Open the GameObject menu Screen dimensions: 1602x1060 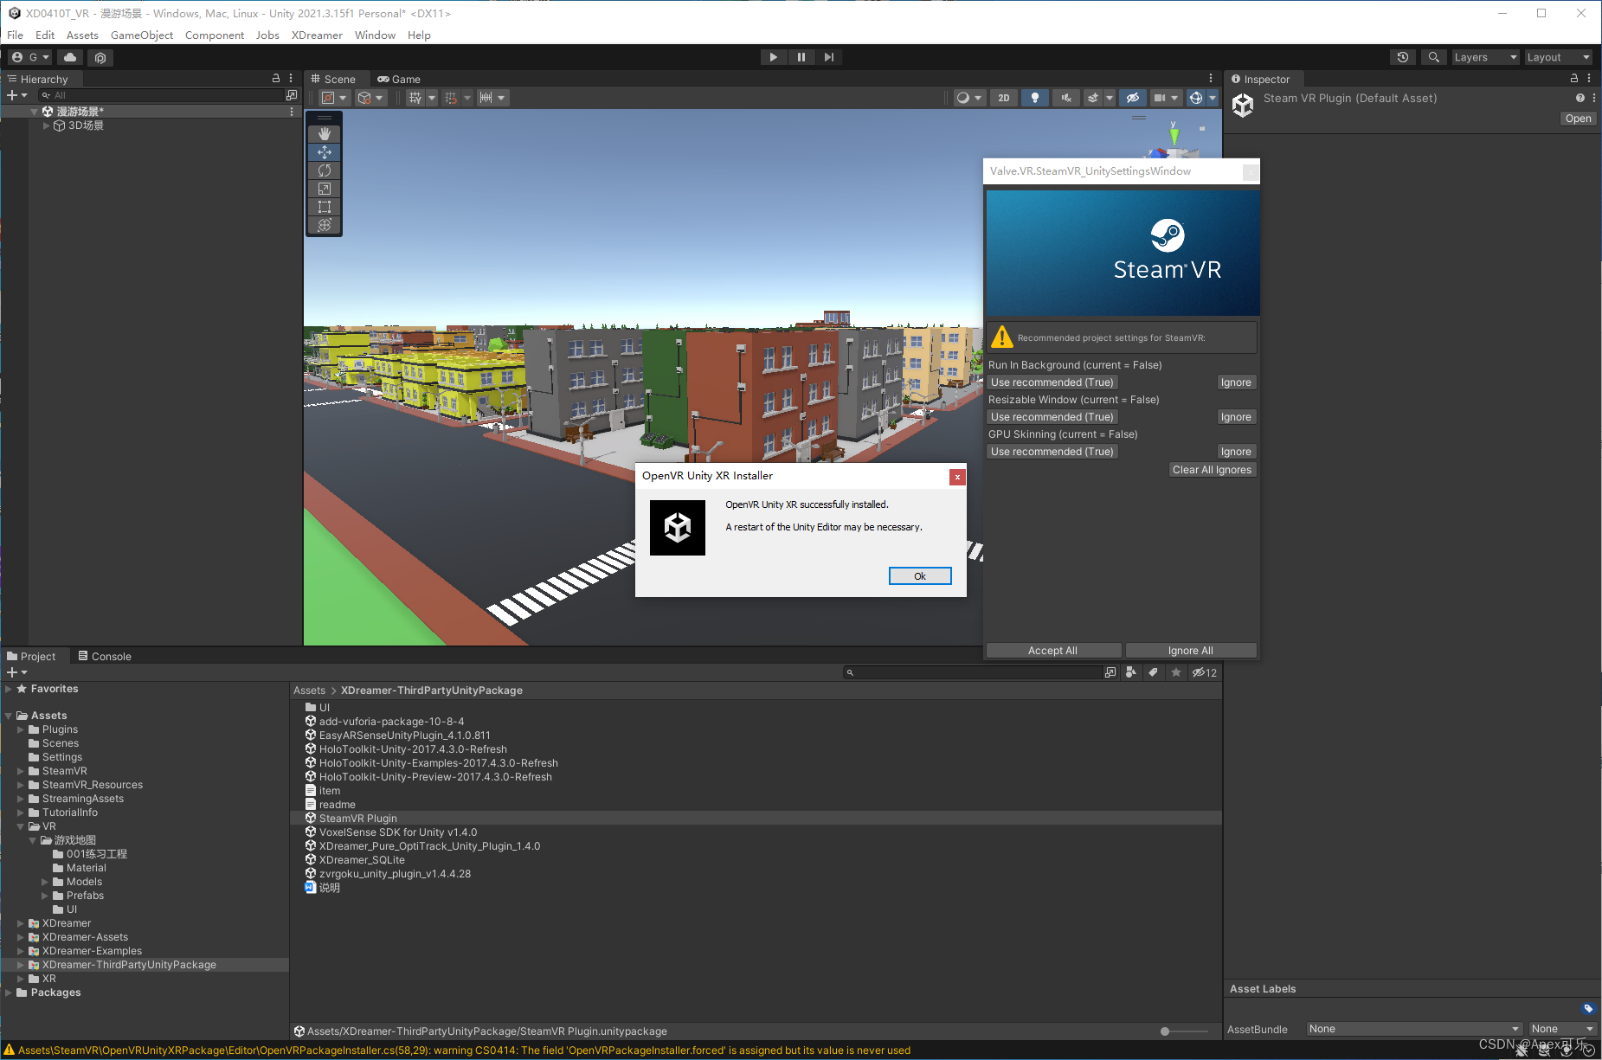coord(142,35)
